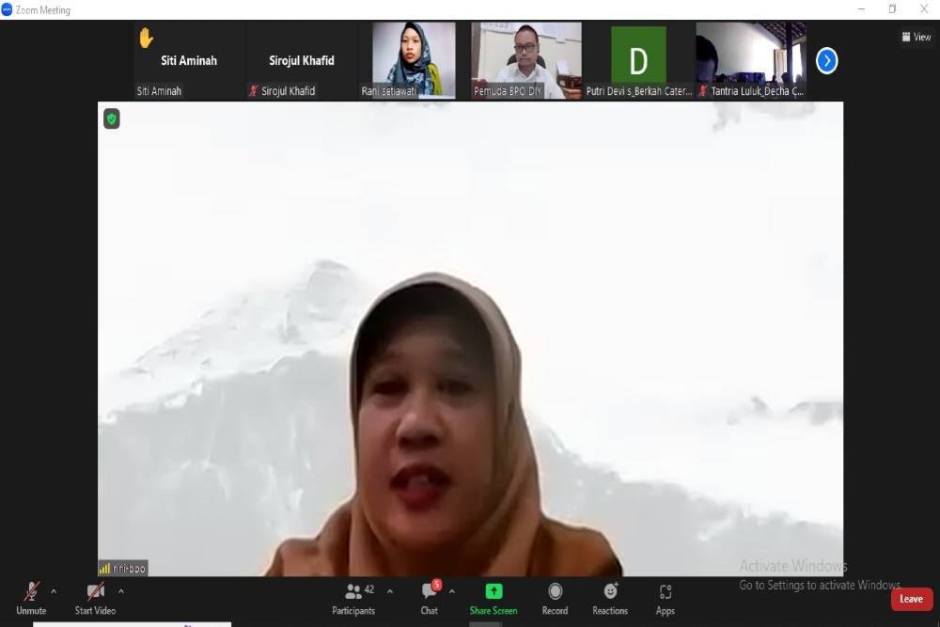Click the muted mic icon next to Tantria Luluk
The height and width of the screenshot is (627, 940).
703,91
